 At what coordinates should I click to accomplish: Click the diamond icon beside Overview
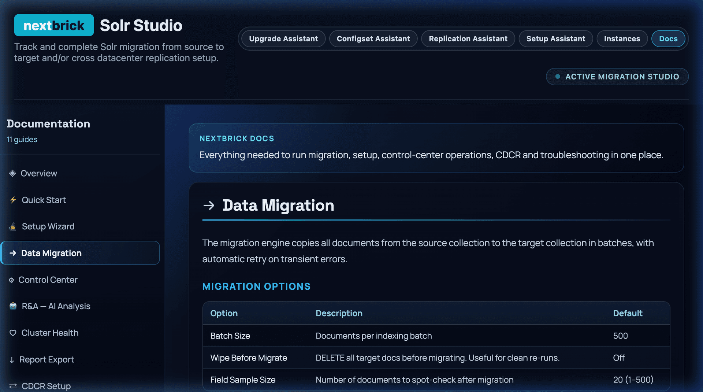tap(13, 173)
